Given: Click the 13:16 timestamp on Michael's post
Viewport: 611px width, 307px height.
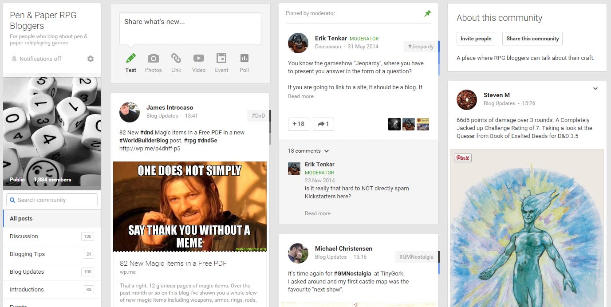Looking at the screenshot, I should click(360, 257).
